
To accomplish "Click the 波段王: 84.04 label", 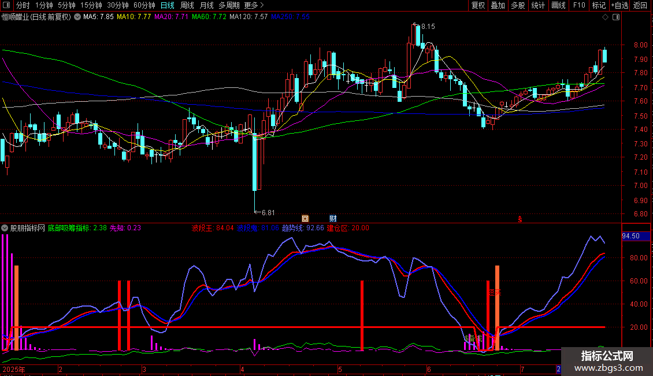I will [213, 228].
